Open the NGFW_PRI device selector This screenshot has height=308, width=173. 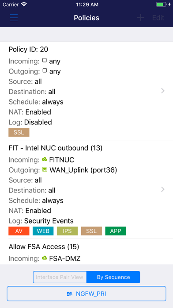[x=86, y=294]
